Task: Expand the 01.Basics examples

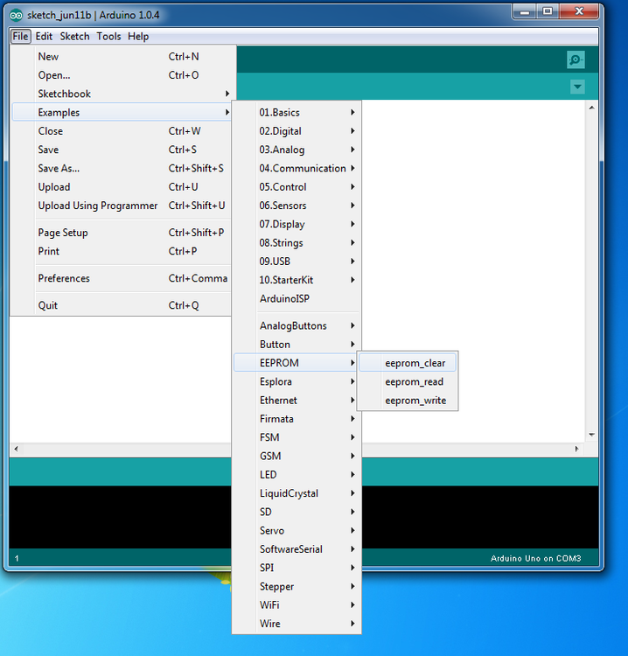Action: point(297,112)
